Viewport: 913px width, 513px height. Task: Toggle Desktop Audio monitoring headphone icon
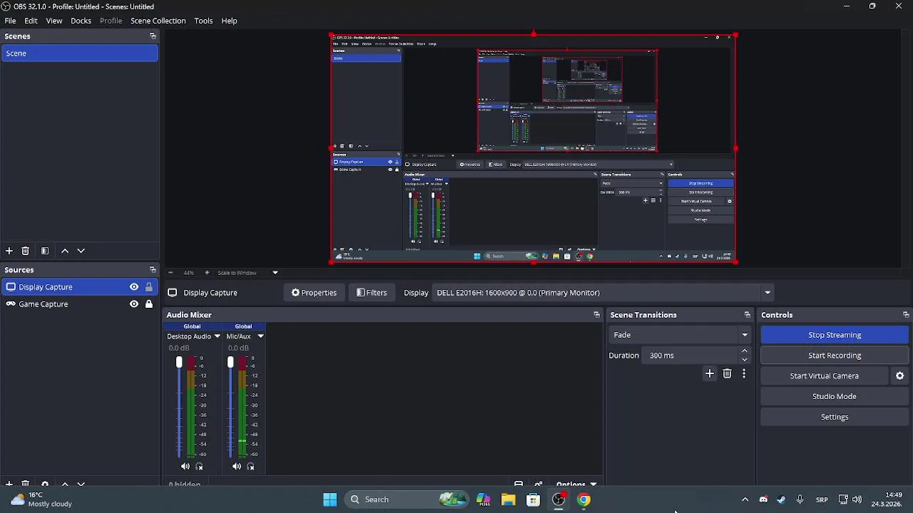coord(199,467)
